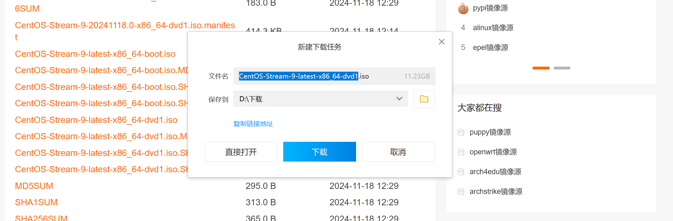Click document icon beside puppy镜像源

(461, 132)
